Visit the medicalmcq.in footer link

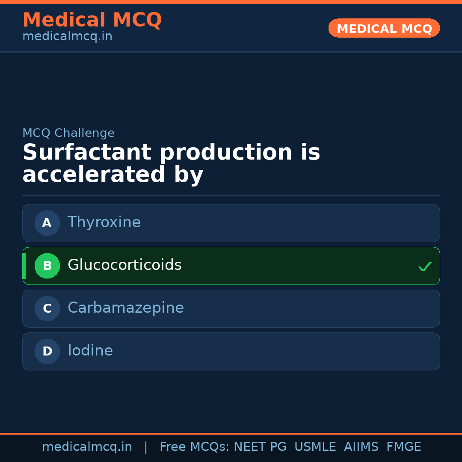pos(87,446)
